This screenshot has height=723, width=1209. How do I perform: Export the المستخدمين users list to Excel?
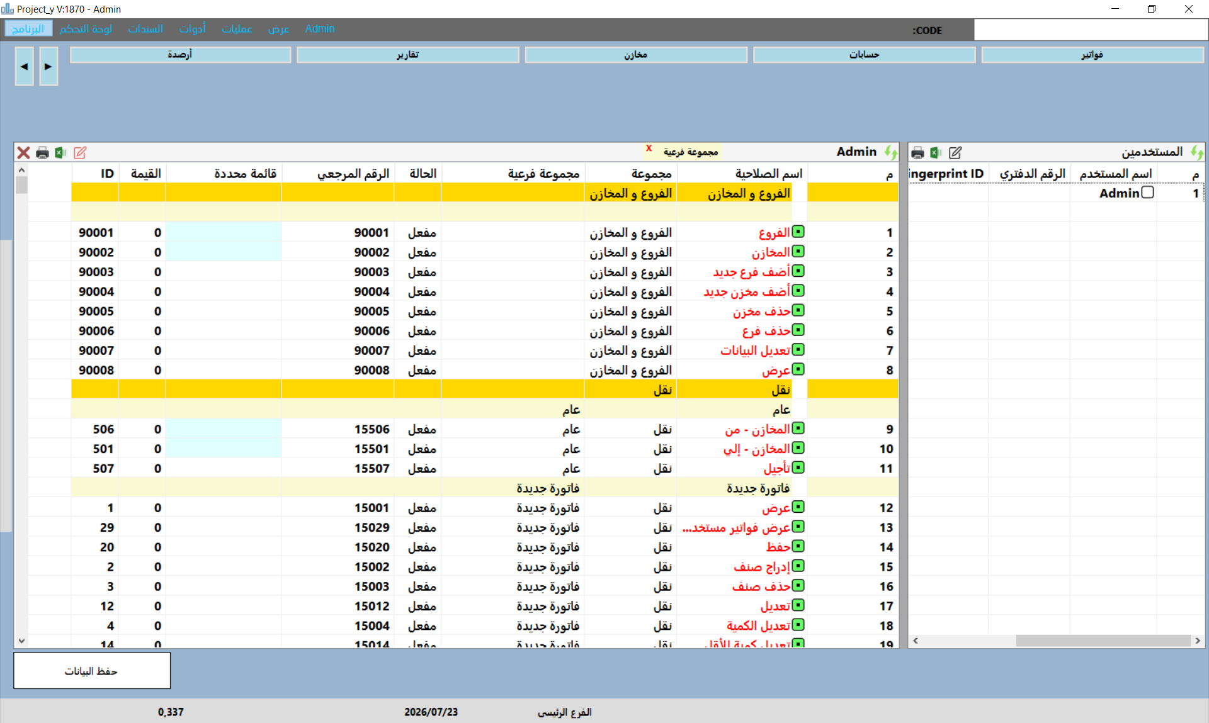[936, 152]
